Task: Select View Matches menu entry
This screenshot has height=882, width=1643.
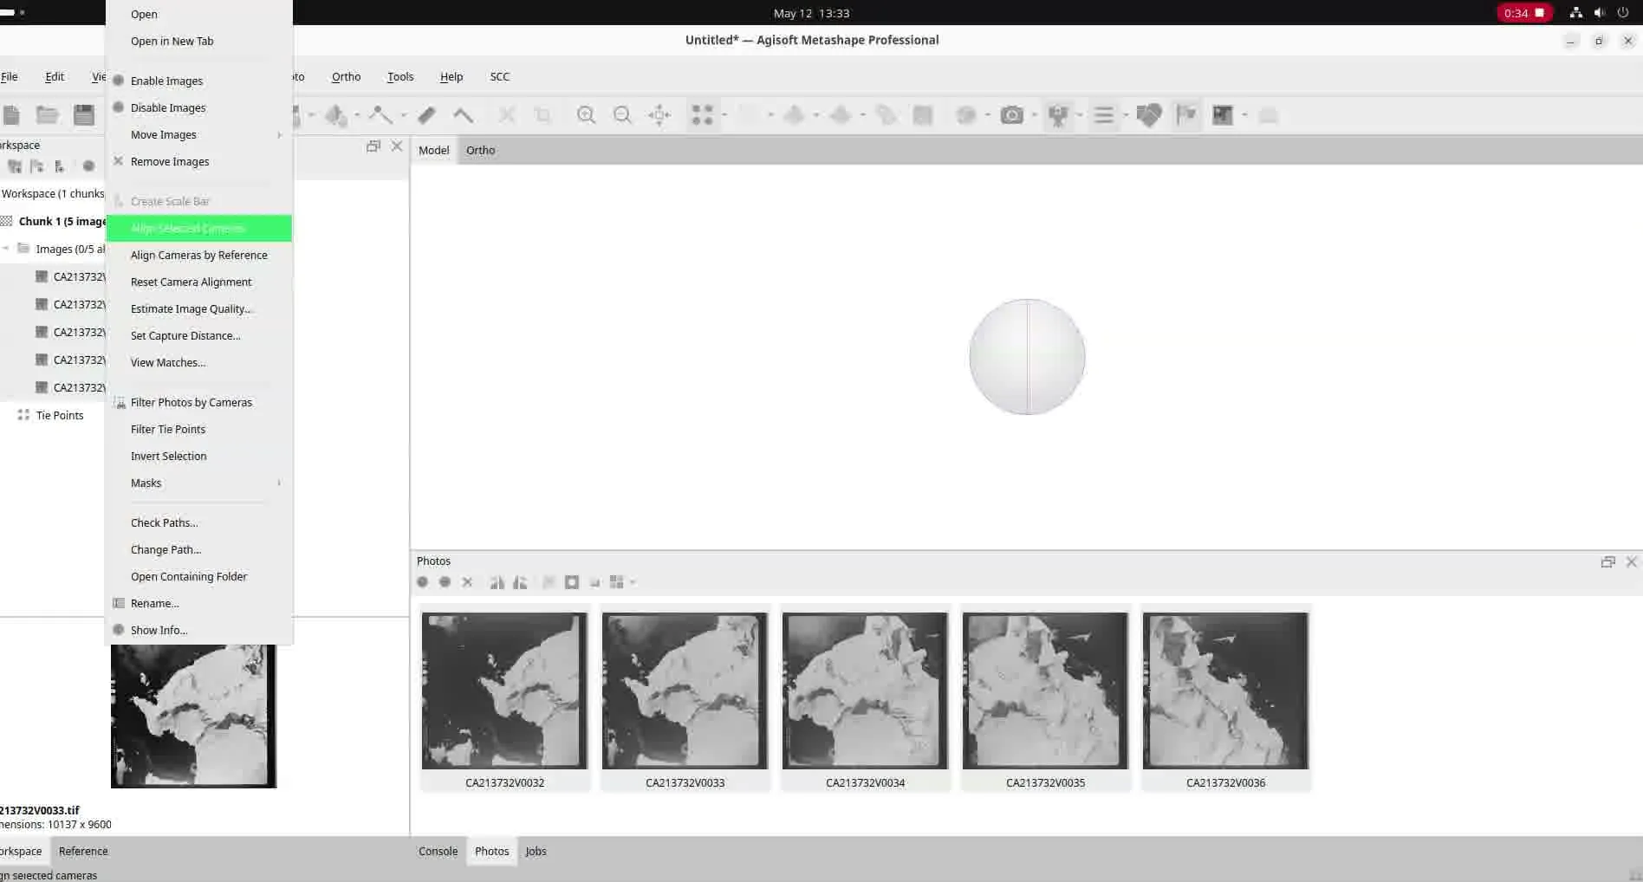Action: point(198,362)
